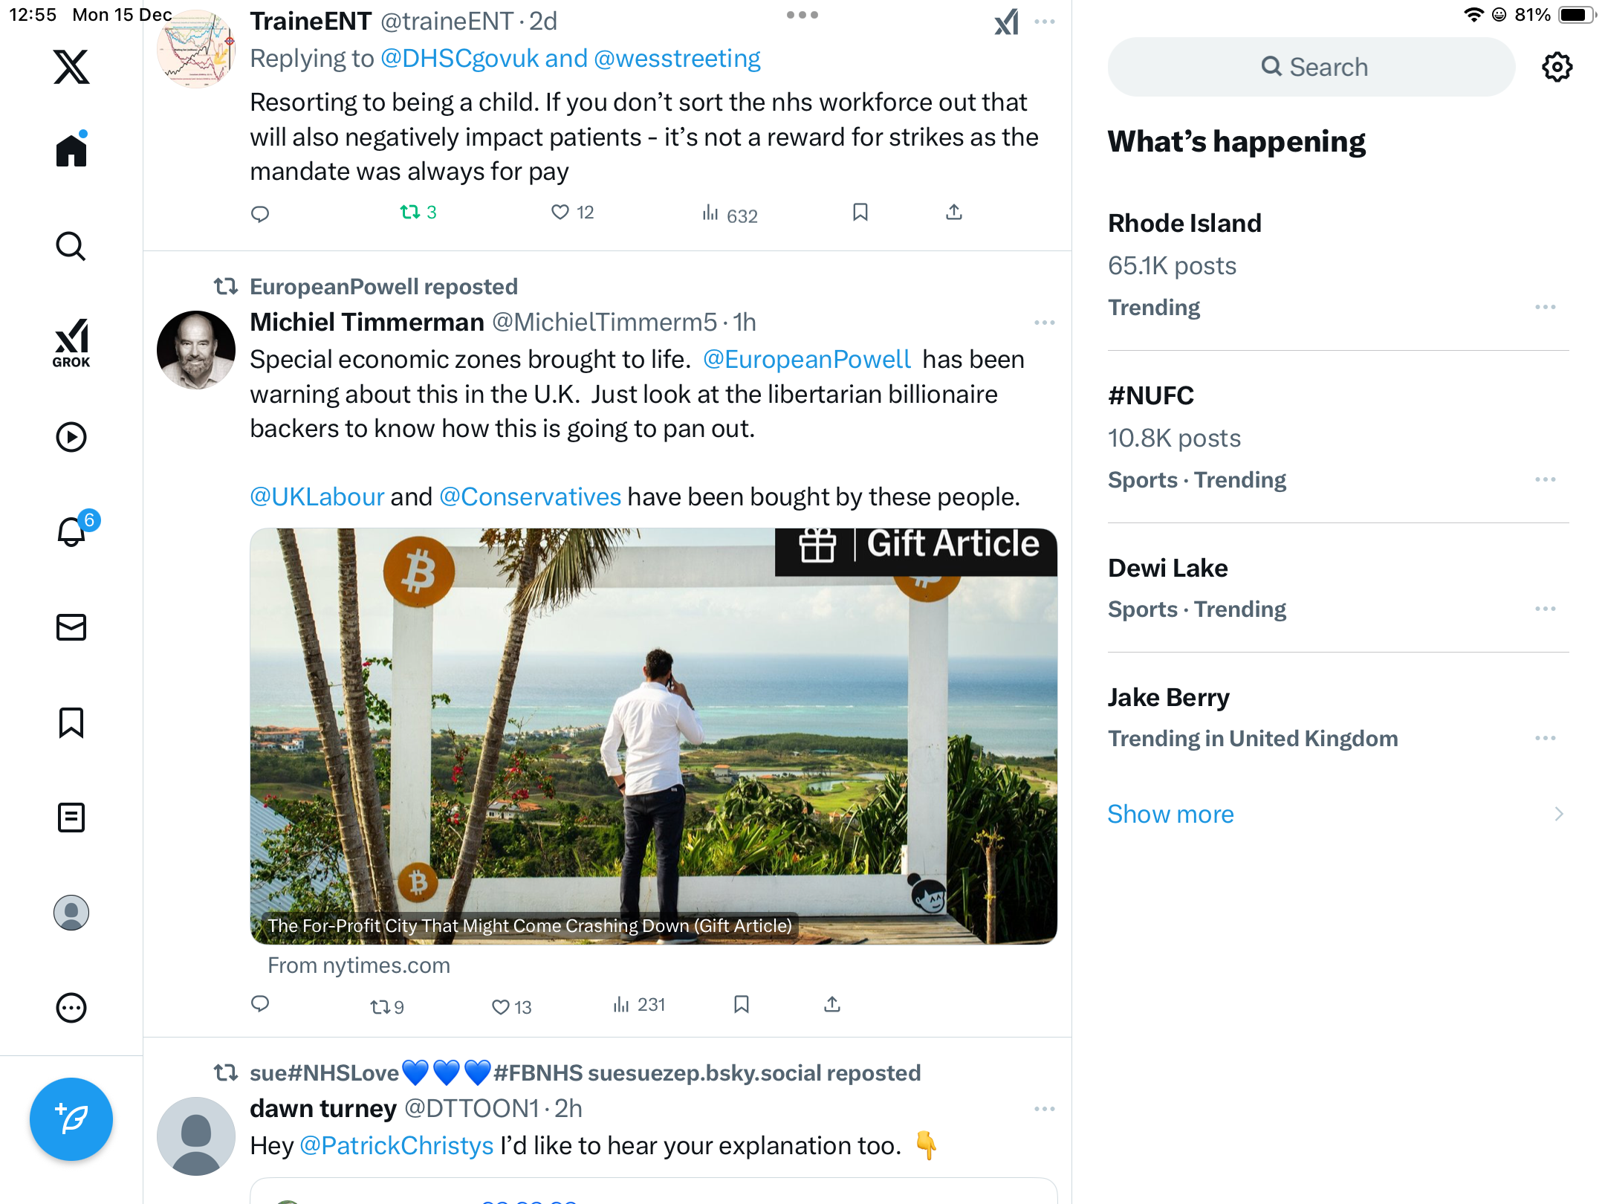Open trends settings gear
Image resolution: width=1605 pixels, height=1204 pixels.
pos(1557,67)
